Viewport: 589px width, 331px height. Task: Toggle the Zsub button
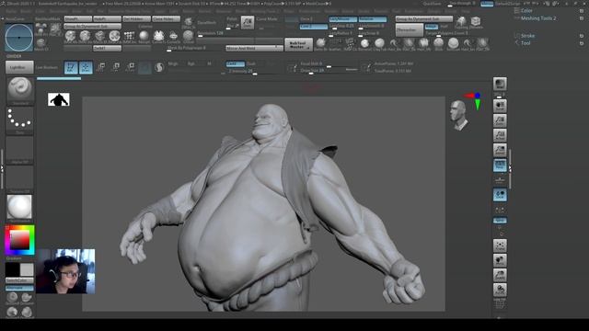[x=251, y=63]
